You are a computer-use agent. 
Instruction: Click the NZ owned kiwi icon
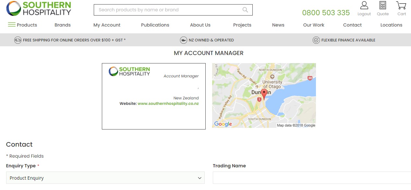[184, 40]
